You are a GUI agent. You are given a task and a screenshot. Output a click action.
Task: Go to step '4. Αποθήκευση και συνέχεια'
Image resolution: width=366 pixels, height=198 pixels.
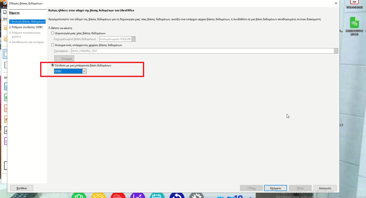[x=26, y=42]
